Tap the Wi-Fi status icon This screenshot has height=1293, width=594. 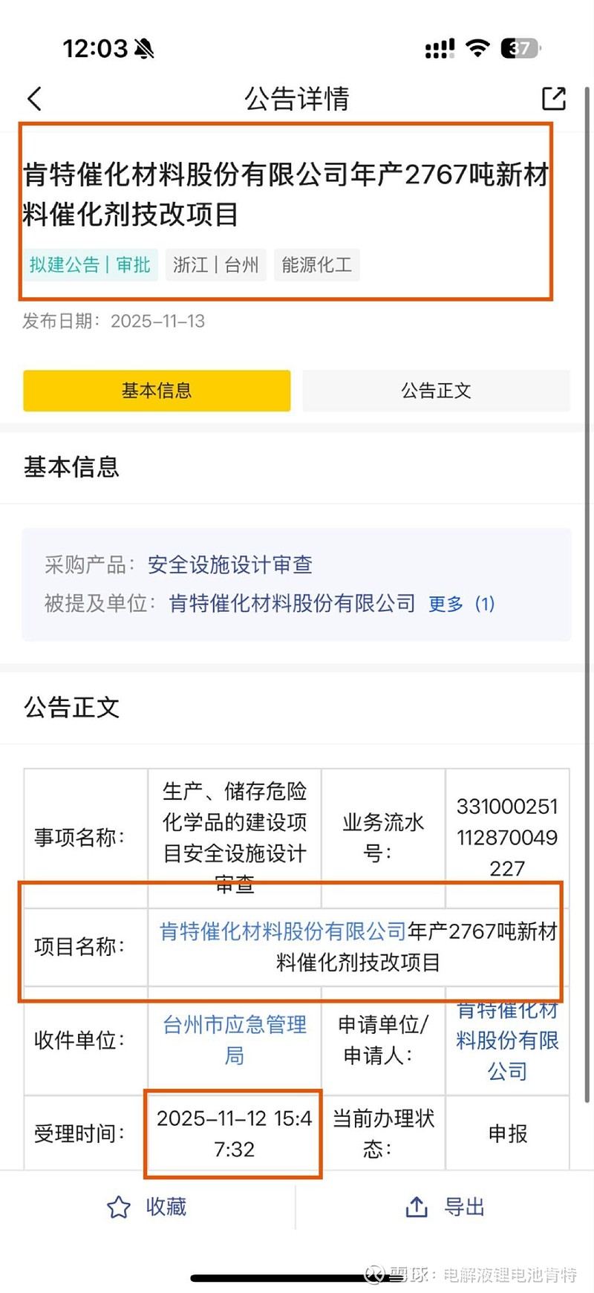click(x=477, y=49)
